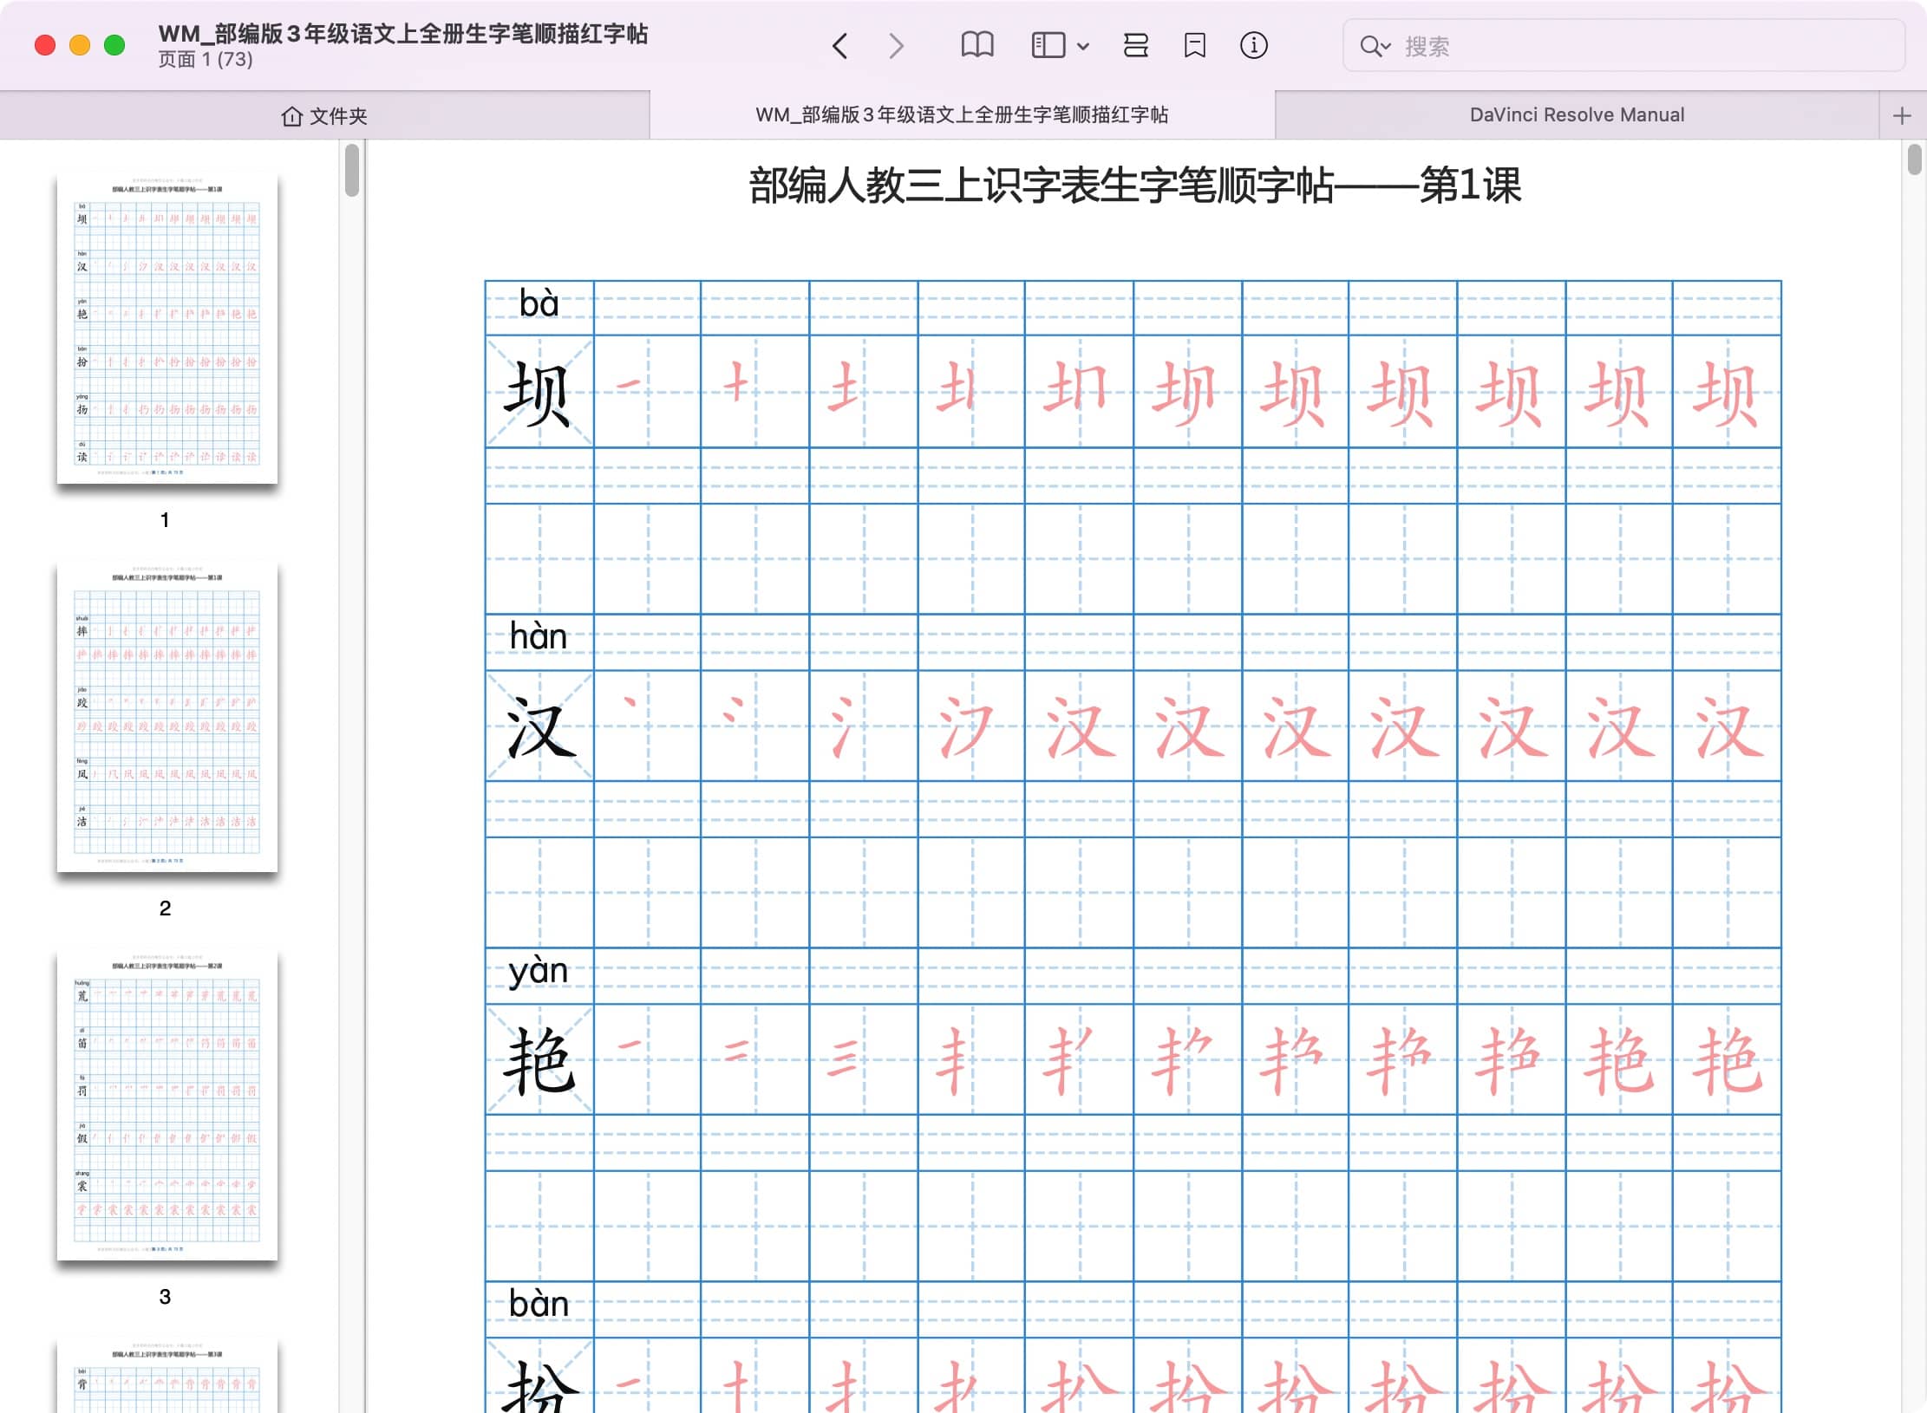Click the pinyin label hàn
The width and height of the screenshot is (1927, 1413).
[538, 637]
